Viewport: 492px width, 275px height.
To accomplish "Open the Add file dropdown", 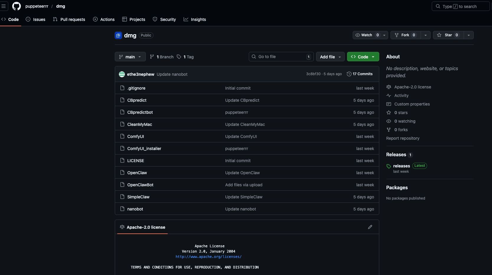I will tap(330, 57).
